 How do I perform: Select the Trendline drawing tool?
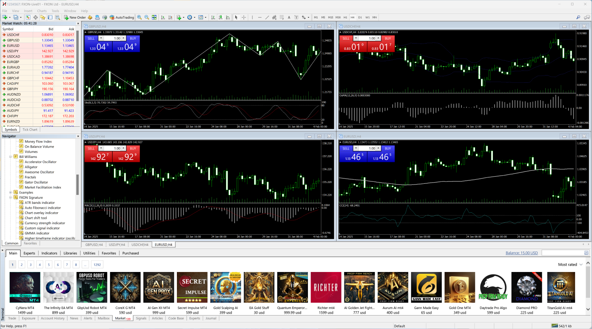267,17
